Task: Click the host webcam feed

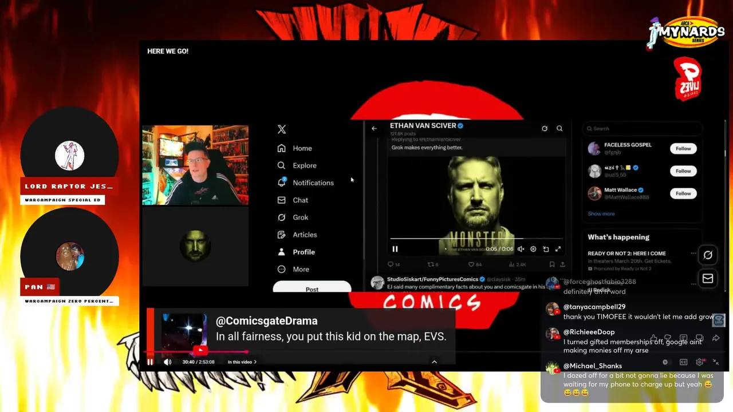Action: pos(195,165)
